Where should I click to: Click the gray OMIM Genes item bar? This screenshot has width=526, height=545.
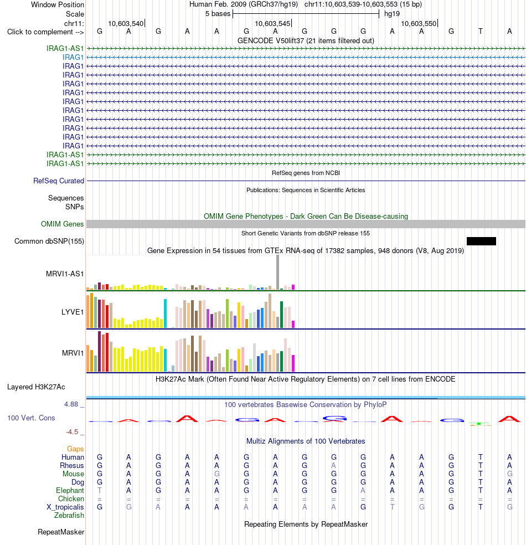click(x=306, y=224)
